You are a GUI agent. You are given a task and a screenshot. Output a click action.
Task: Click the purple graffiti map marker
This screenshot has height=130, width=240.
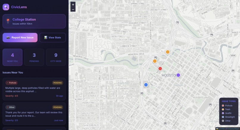pyautogui.click(x=178, y=75)
